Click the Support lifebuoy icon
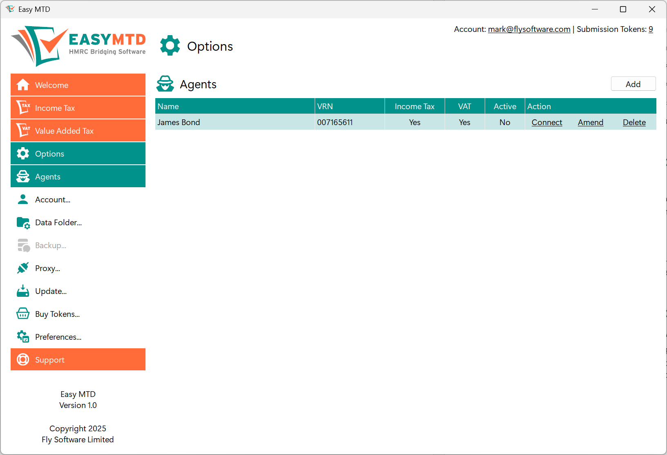 23,359
